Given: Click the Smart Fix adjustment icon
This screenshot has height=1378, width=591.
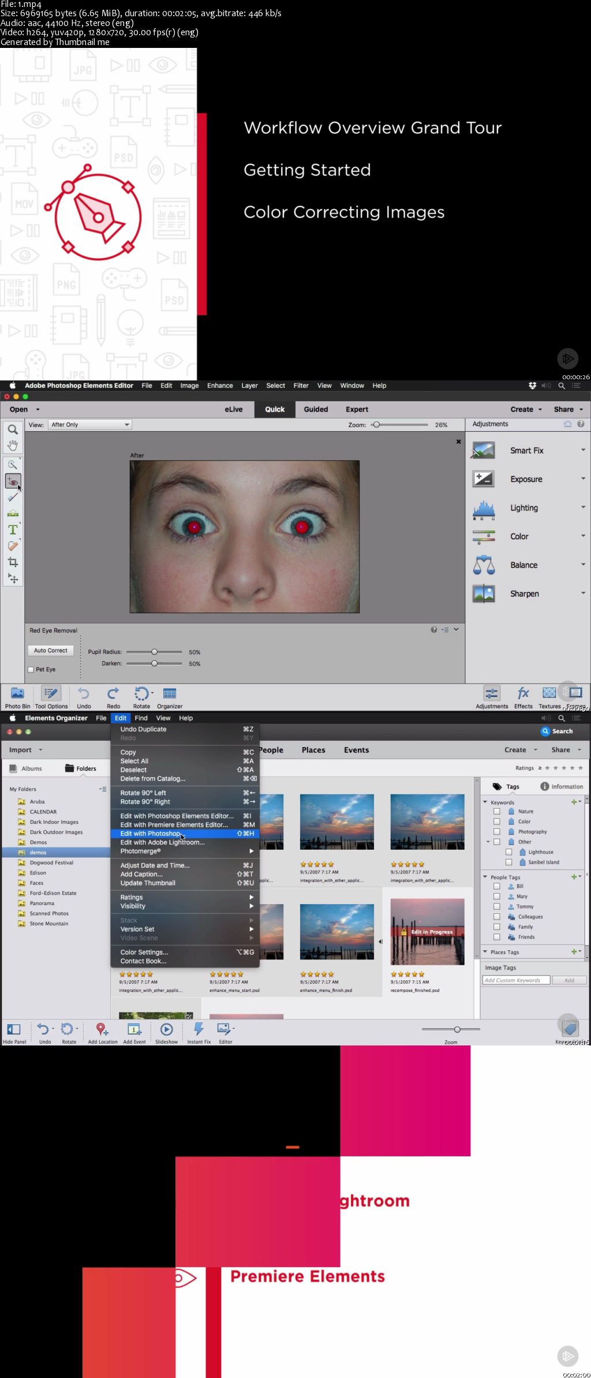Looking at the screenshot, I should (484, 450).
